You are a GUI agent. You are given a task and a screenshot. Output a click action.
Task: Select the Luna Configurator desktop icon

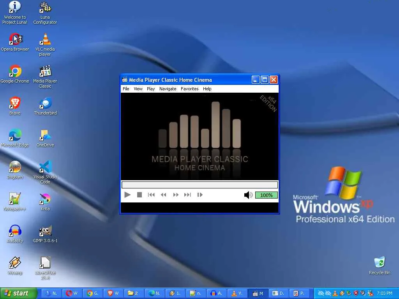pyautogui.click(x=45, y=13)
